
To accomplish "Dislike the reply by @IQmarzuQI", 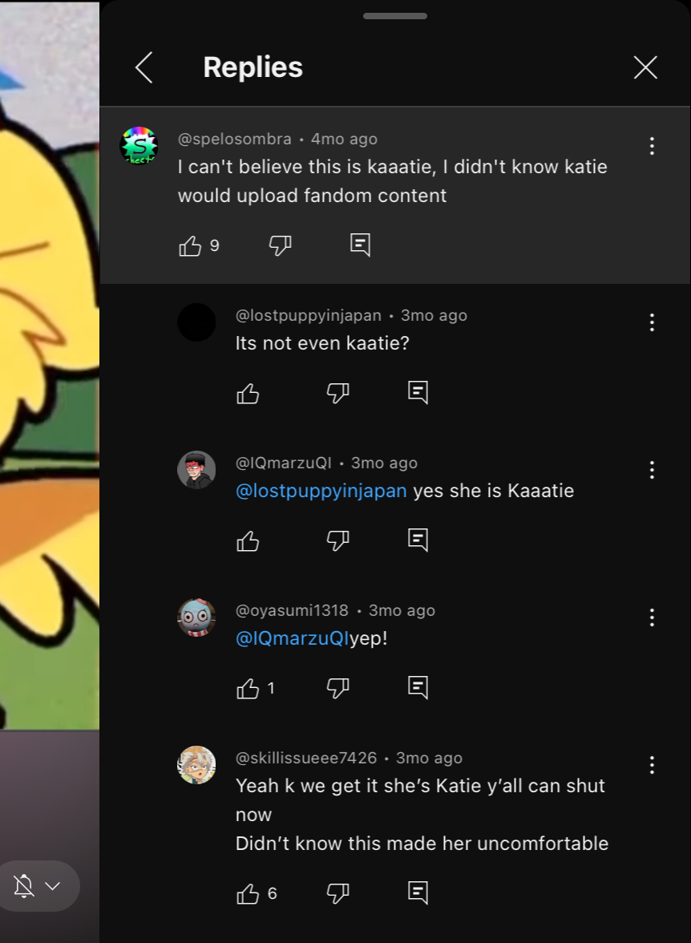I will [x=337, y=540].
